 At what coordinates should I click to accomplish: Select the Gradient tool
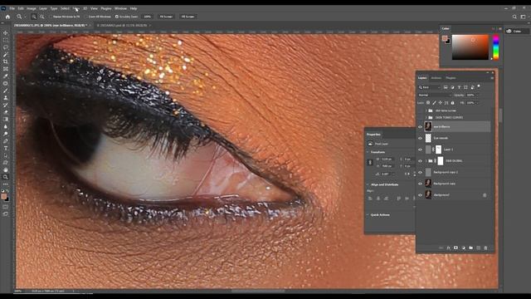pyautogui.click(x=6, y=120)
